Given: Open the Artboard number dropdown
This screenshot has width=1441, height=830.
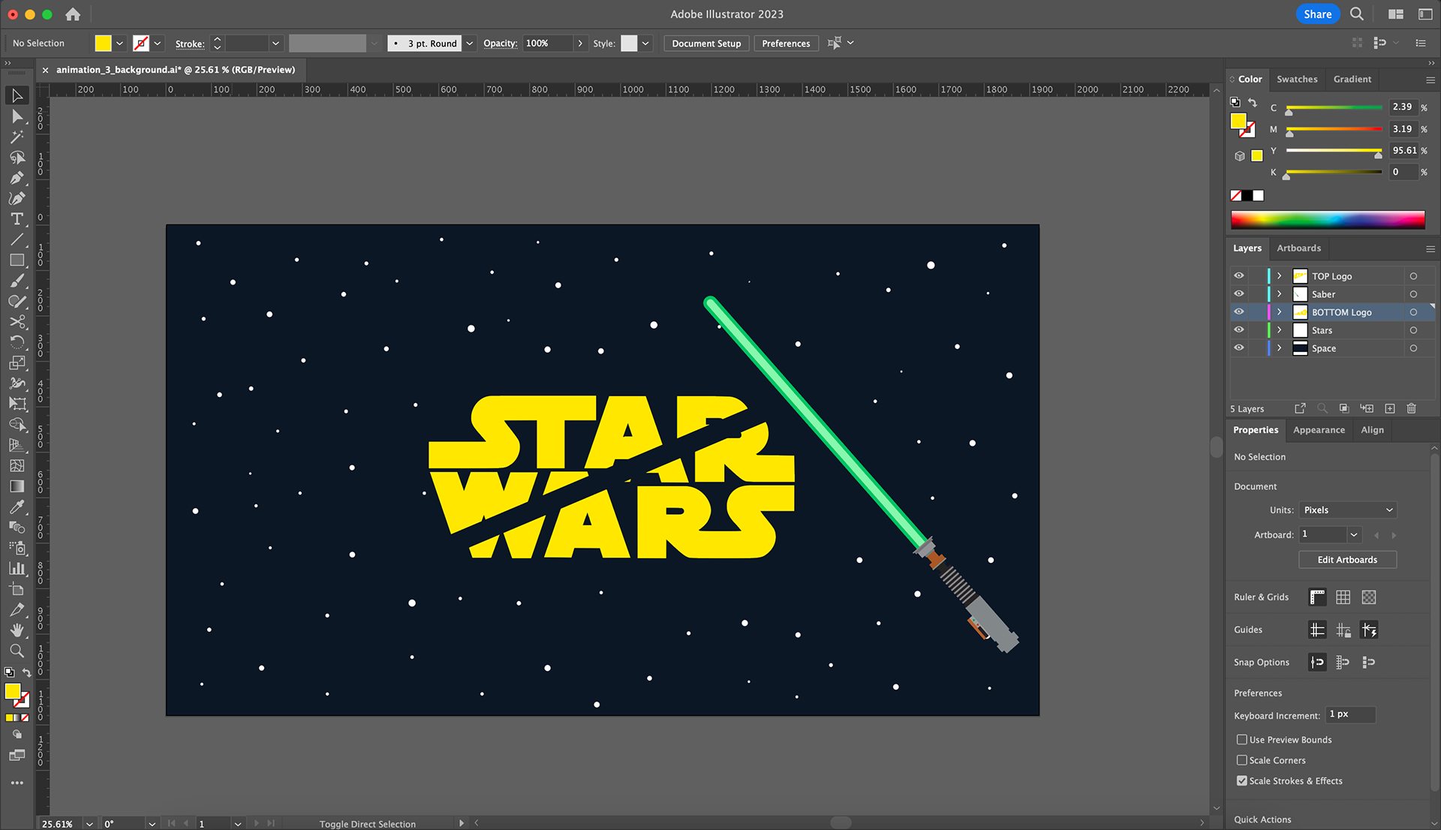Looking at the screenshot, I should coord(1354,535).
